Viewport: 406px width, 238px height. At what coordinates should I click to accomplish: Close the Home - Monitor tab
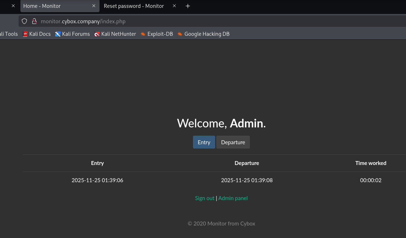click(94, 6)
